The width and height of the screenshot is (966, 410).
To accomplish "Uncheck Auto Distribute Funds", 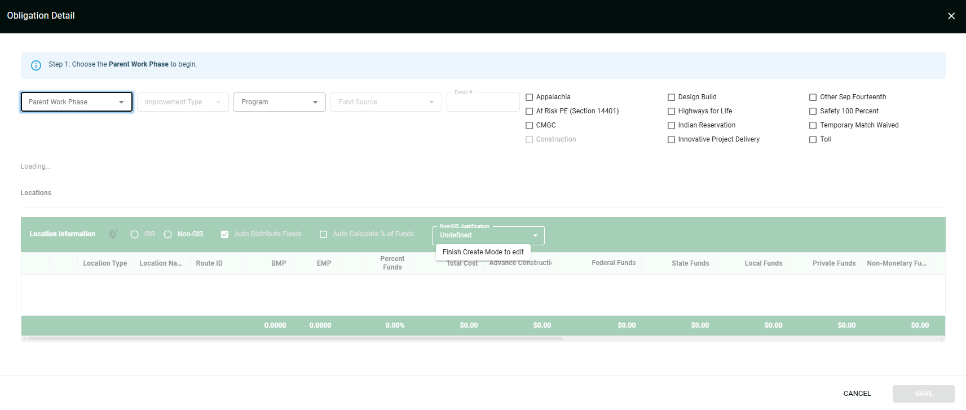I will pyautogui.click(x=224, y=234).
